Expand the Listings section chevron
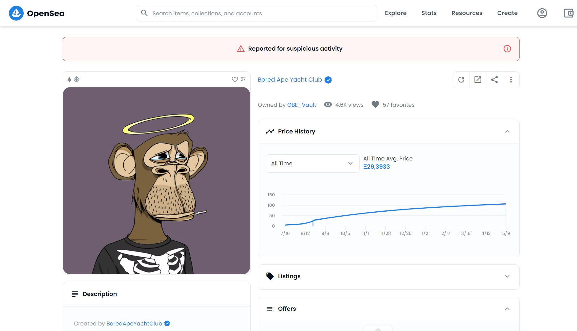Image resolution: width=577 pixels, height=331 pixels. point(507,276)
